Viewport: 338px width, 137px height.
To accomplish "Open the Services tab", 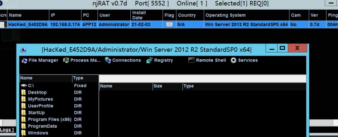I will (x=244, y=60).
